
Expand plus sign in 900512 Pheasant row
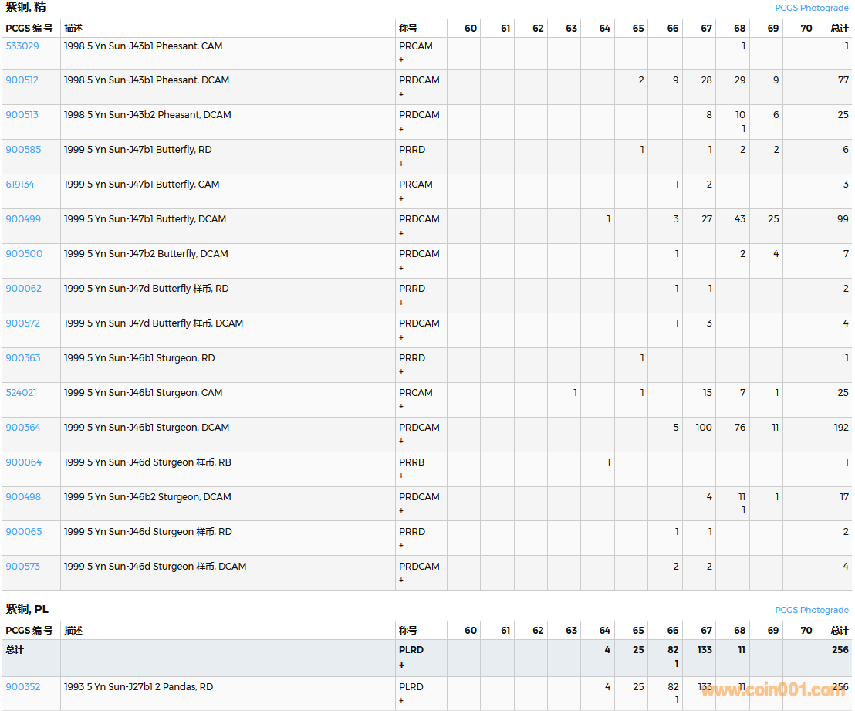[x=401, y=94]
